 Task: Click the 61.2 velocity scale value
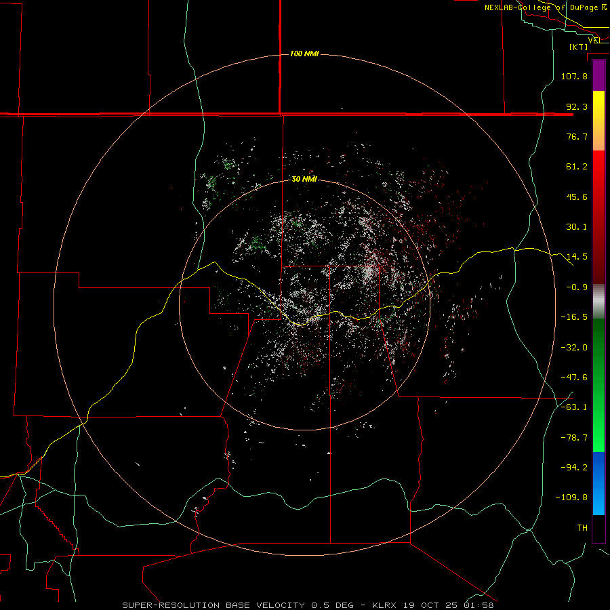577,167
